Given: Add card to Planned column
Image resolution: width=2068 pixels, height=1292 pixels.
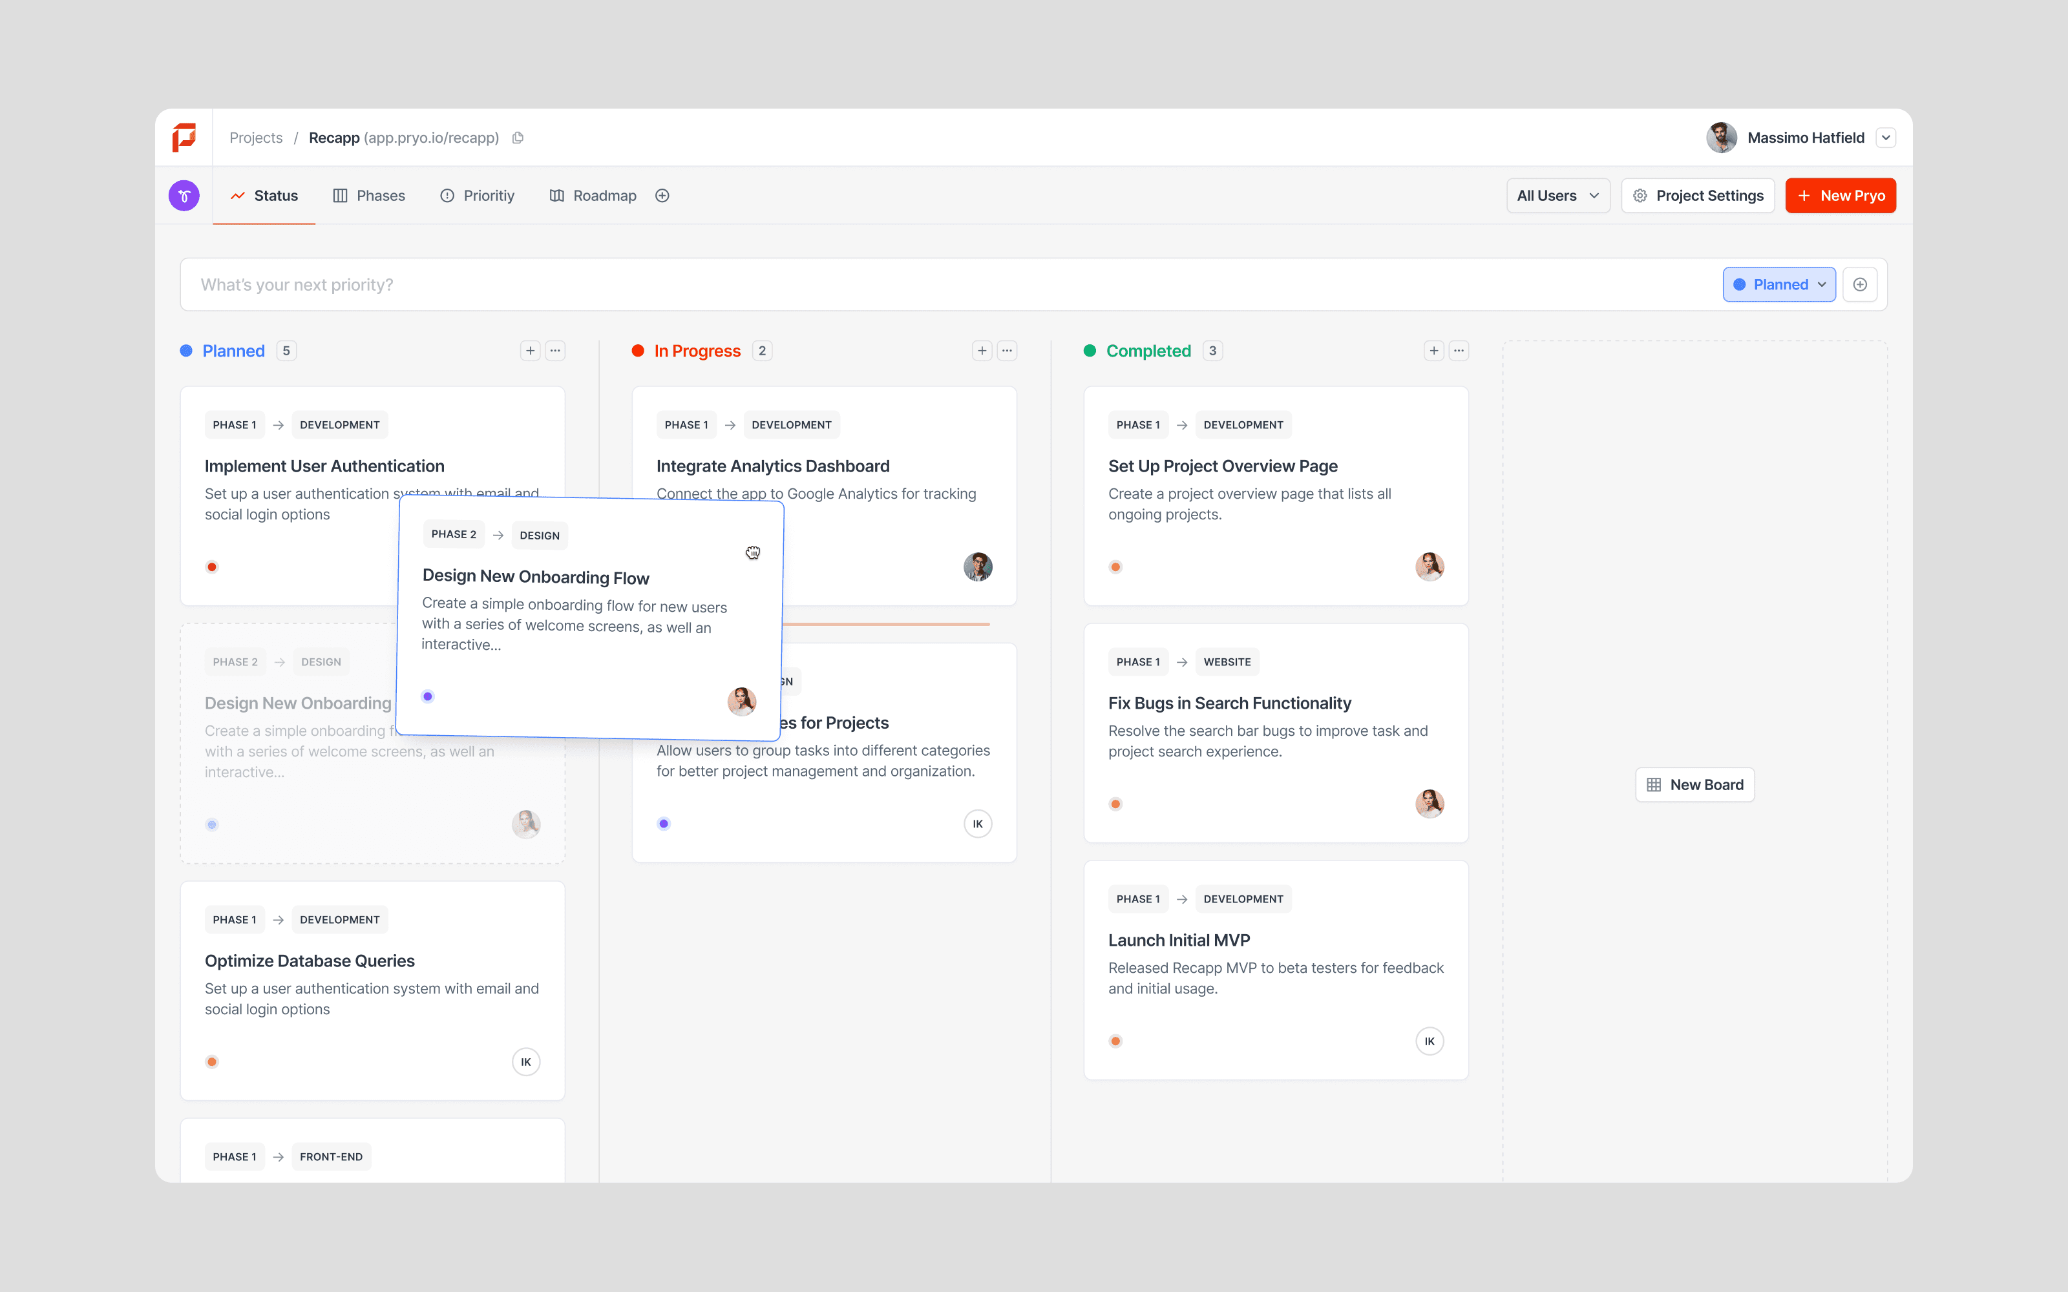Looking at the screenshot, I should 531,350.
